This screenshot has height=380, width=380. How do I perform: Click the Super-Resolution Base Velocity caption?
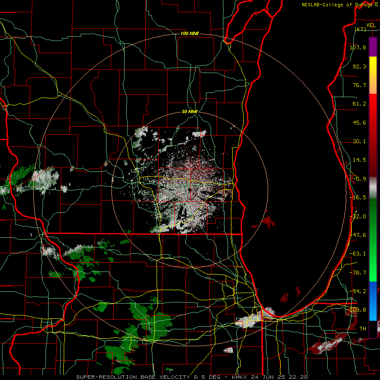click(x=192, y=377)
